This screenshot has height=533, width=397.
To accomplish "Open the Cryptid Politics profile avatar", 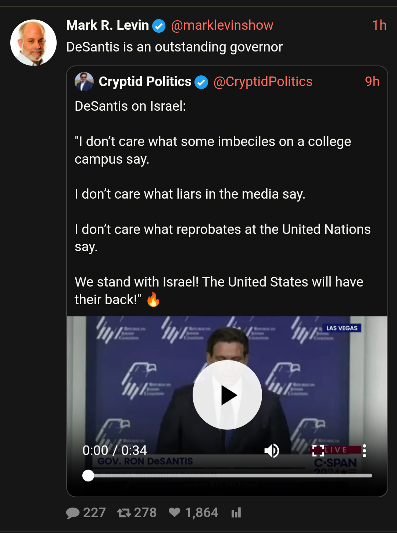I will (84, 82).
